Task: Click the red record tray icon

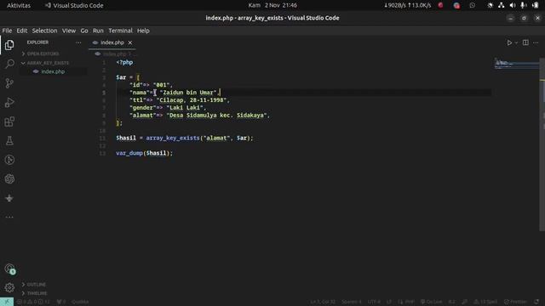Action: [x=440, y=5]
